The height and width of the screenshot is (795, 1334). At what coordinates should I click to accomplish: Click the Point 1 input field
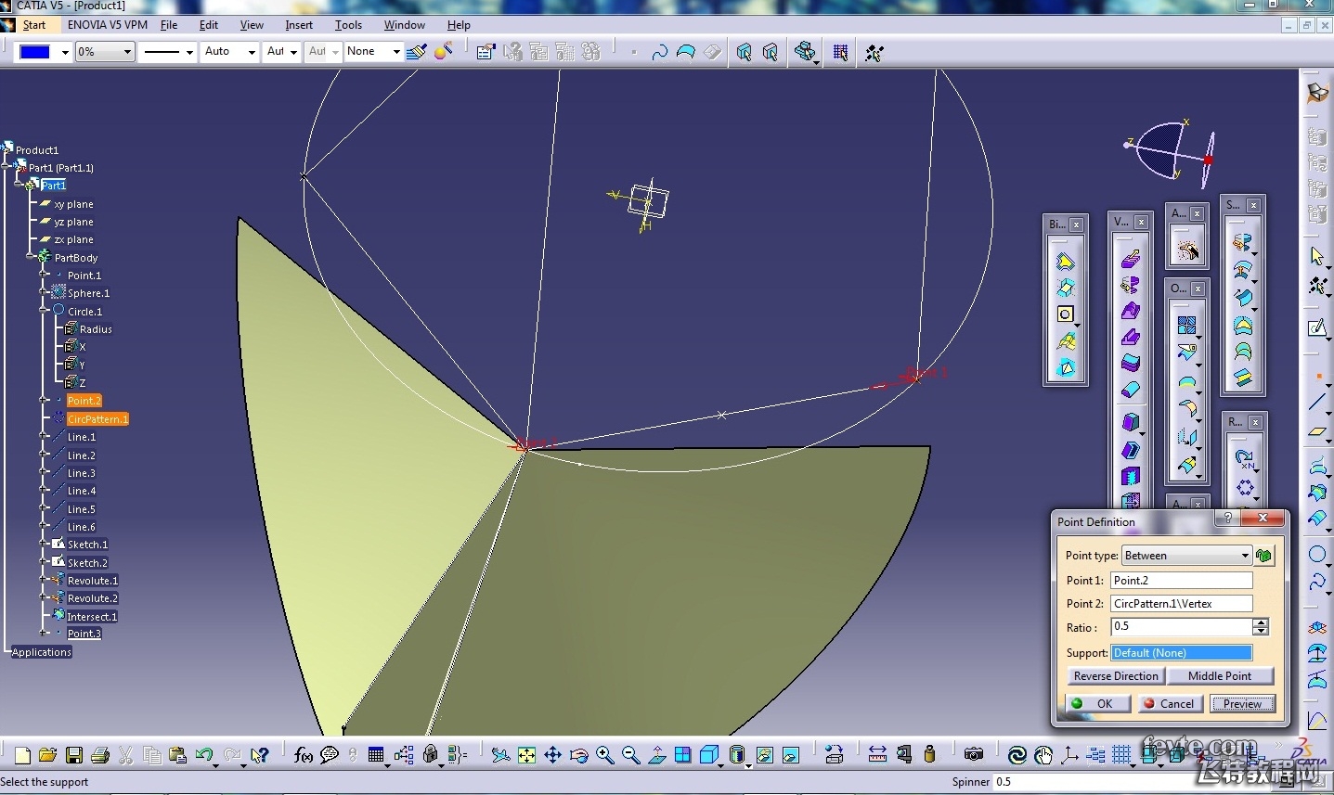coord(1181,581)
